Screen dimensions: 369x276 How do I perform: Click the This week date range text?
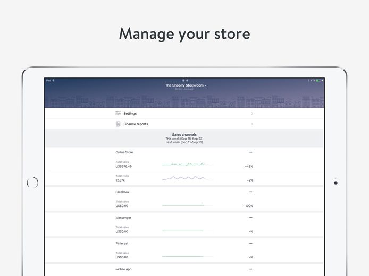click(184, 139)
